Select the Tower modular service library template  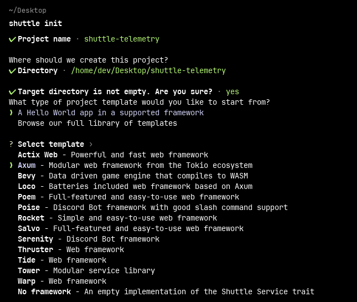tap(29, 270)
